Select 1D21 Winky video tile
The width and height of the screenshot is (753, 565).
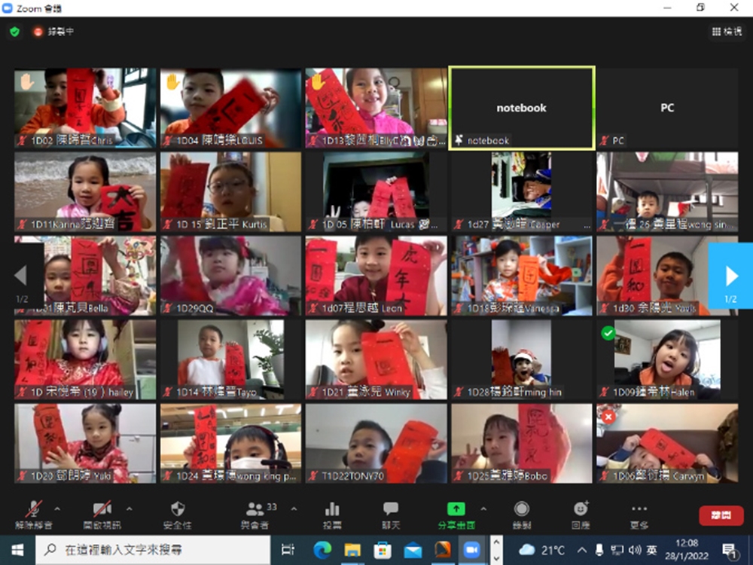click(376, 360)
